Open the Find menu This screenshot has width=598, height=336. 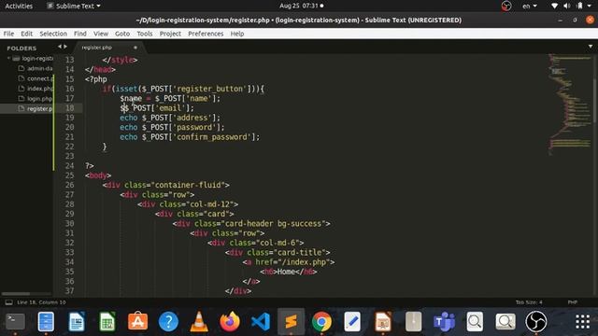coord(80,34)
